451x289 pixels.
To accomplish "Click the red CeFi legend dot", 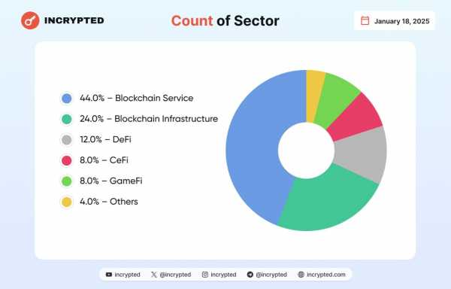I will (67, 160).
